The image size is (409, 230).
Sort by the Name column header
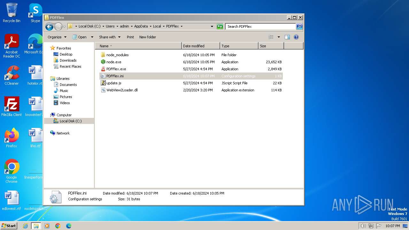point(138,46)
